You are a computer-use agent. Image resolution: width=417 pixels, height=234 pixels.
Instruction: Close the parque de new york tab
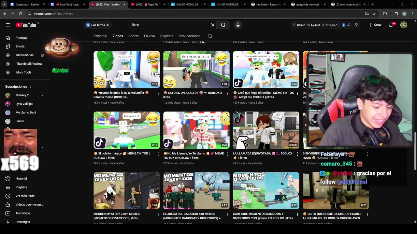coord(324,5)
